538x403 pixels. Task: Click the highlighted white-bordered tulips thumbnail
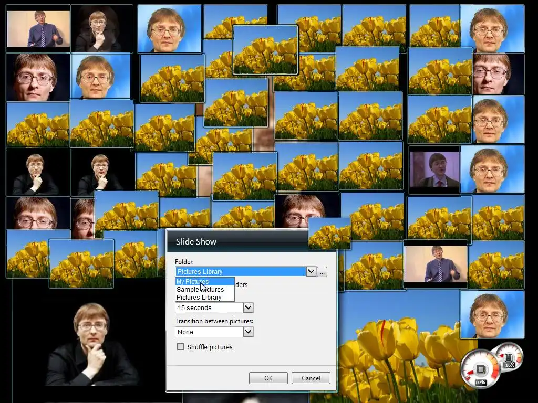click(x=265, y=50)
